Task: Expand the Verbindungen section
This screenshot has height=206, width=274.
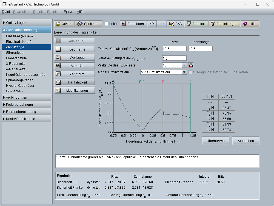Action: coord(16,98)
